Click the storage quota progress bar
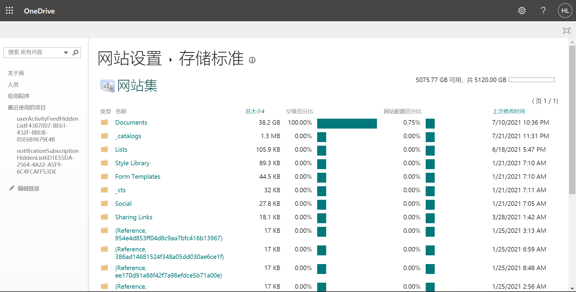Viewport: 576px width, 292px height. [x=532, y=80]
